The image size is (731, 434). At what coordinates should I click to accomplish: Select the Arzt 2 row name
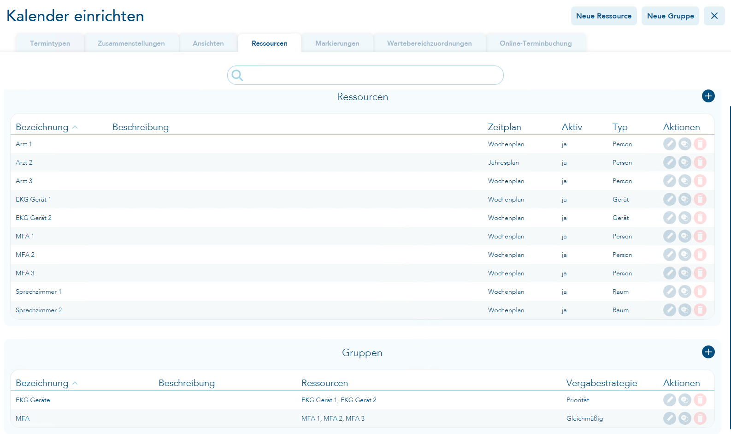[24, 162]
